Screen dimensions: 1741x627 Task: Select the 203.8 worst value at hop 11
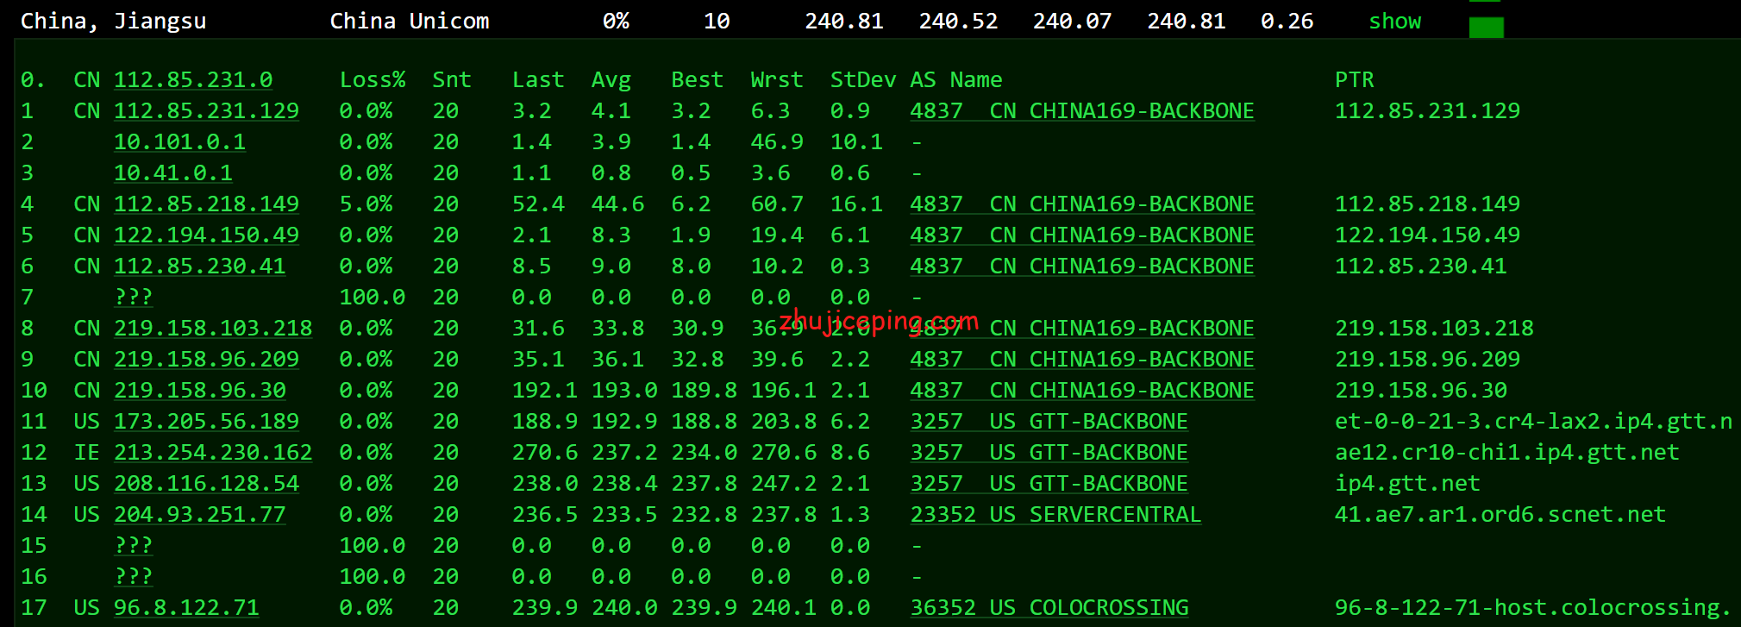784,422
